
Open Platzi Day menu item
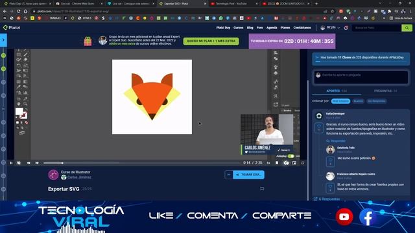point(223,28)
